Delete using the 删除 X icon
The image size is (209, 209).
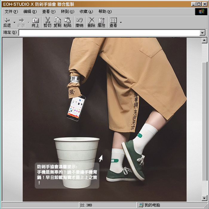click(x=91, y=20)
